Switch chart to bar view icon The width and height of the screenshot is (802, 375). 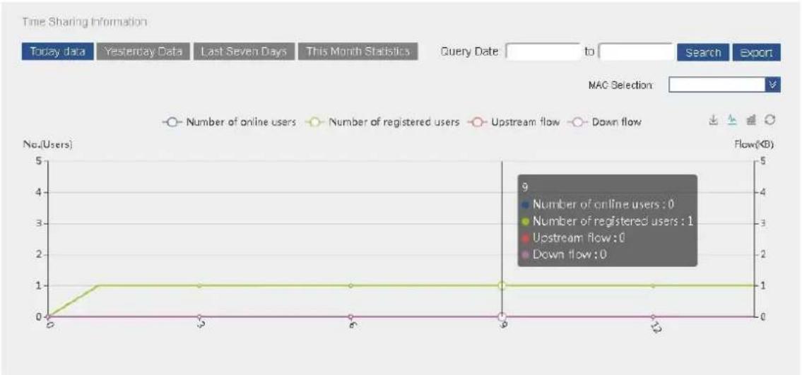click(751, 120)
